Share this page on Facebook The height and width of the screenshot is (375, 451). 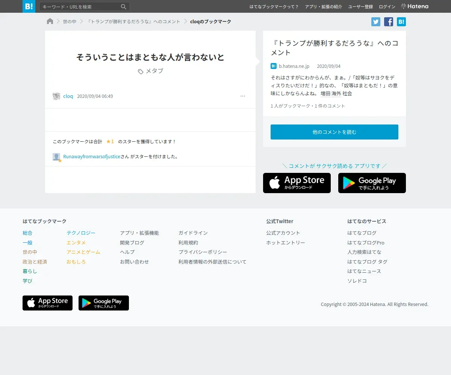pyautogui.click(x=389, y=22)
